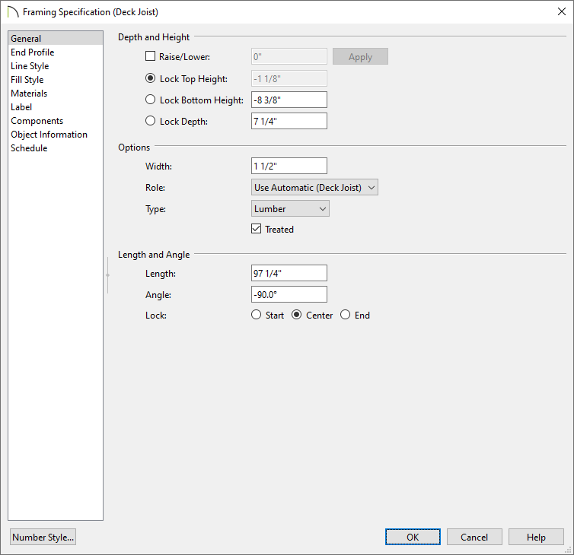Select Schedule in the side list
574x555 pixels.
coord(56,148)
